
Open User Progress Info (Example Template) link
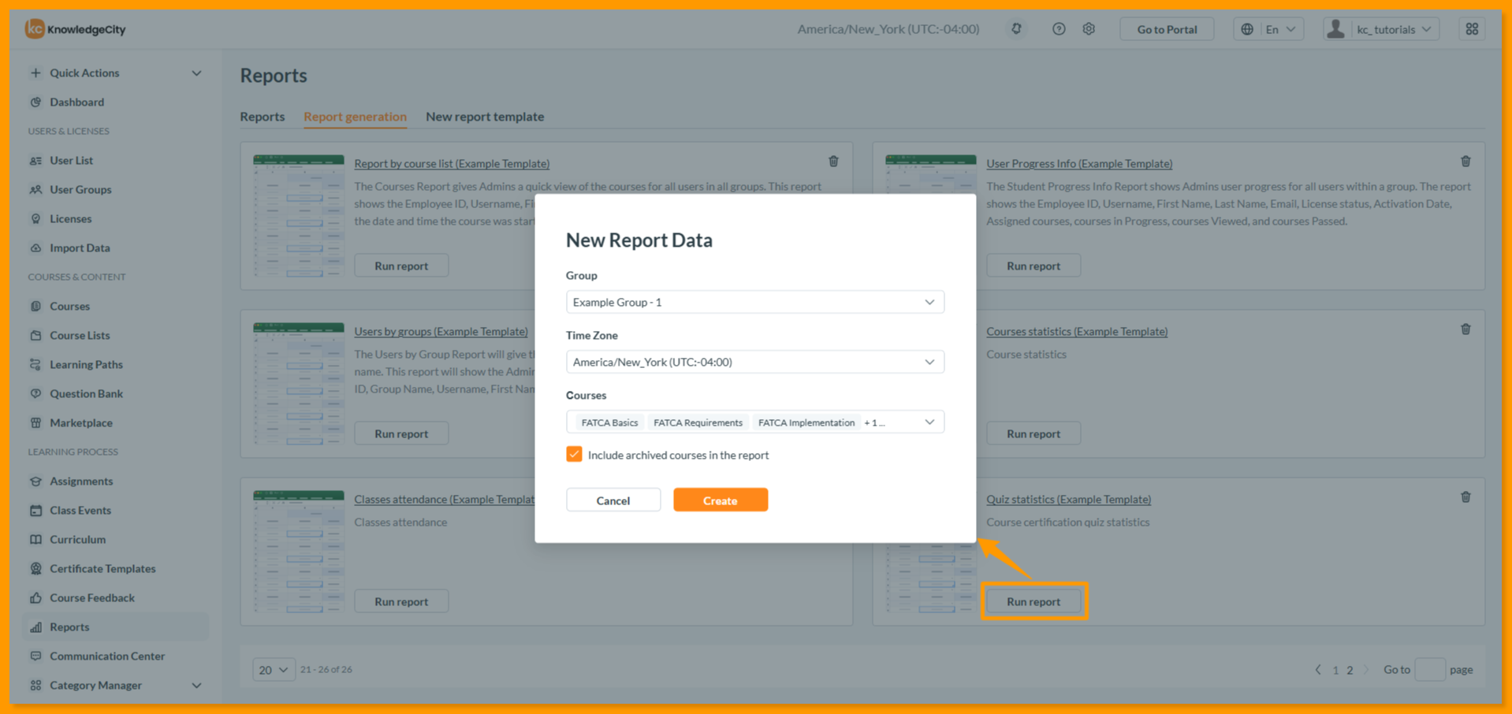(1079, 163)
